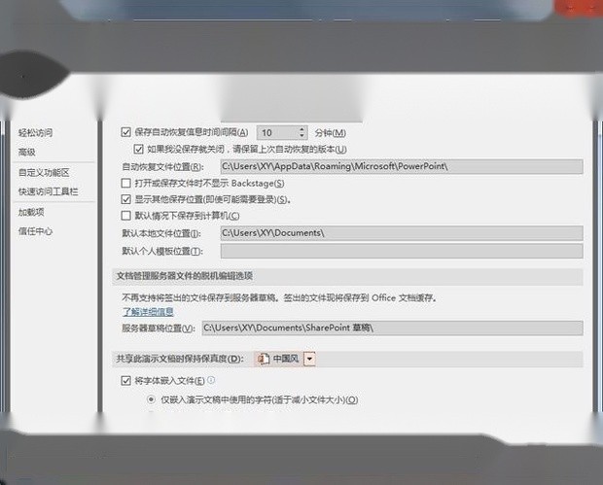Uncheck 如果我没保存就关闭 keep last version option
603x485 pixels.
[x=138, y=150]
